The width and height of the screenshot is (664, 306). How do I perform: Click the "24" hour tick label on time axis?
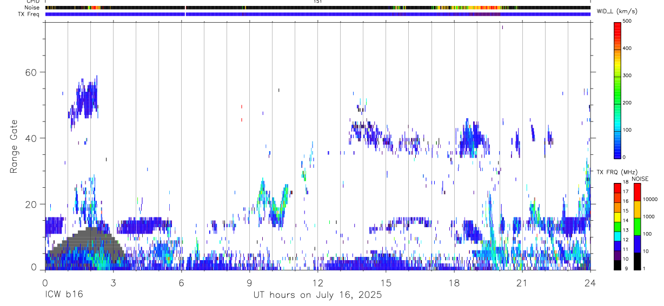coord(590,282)
